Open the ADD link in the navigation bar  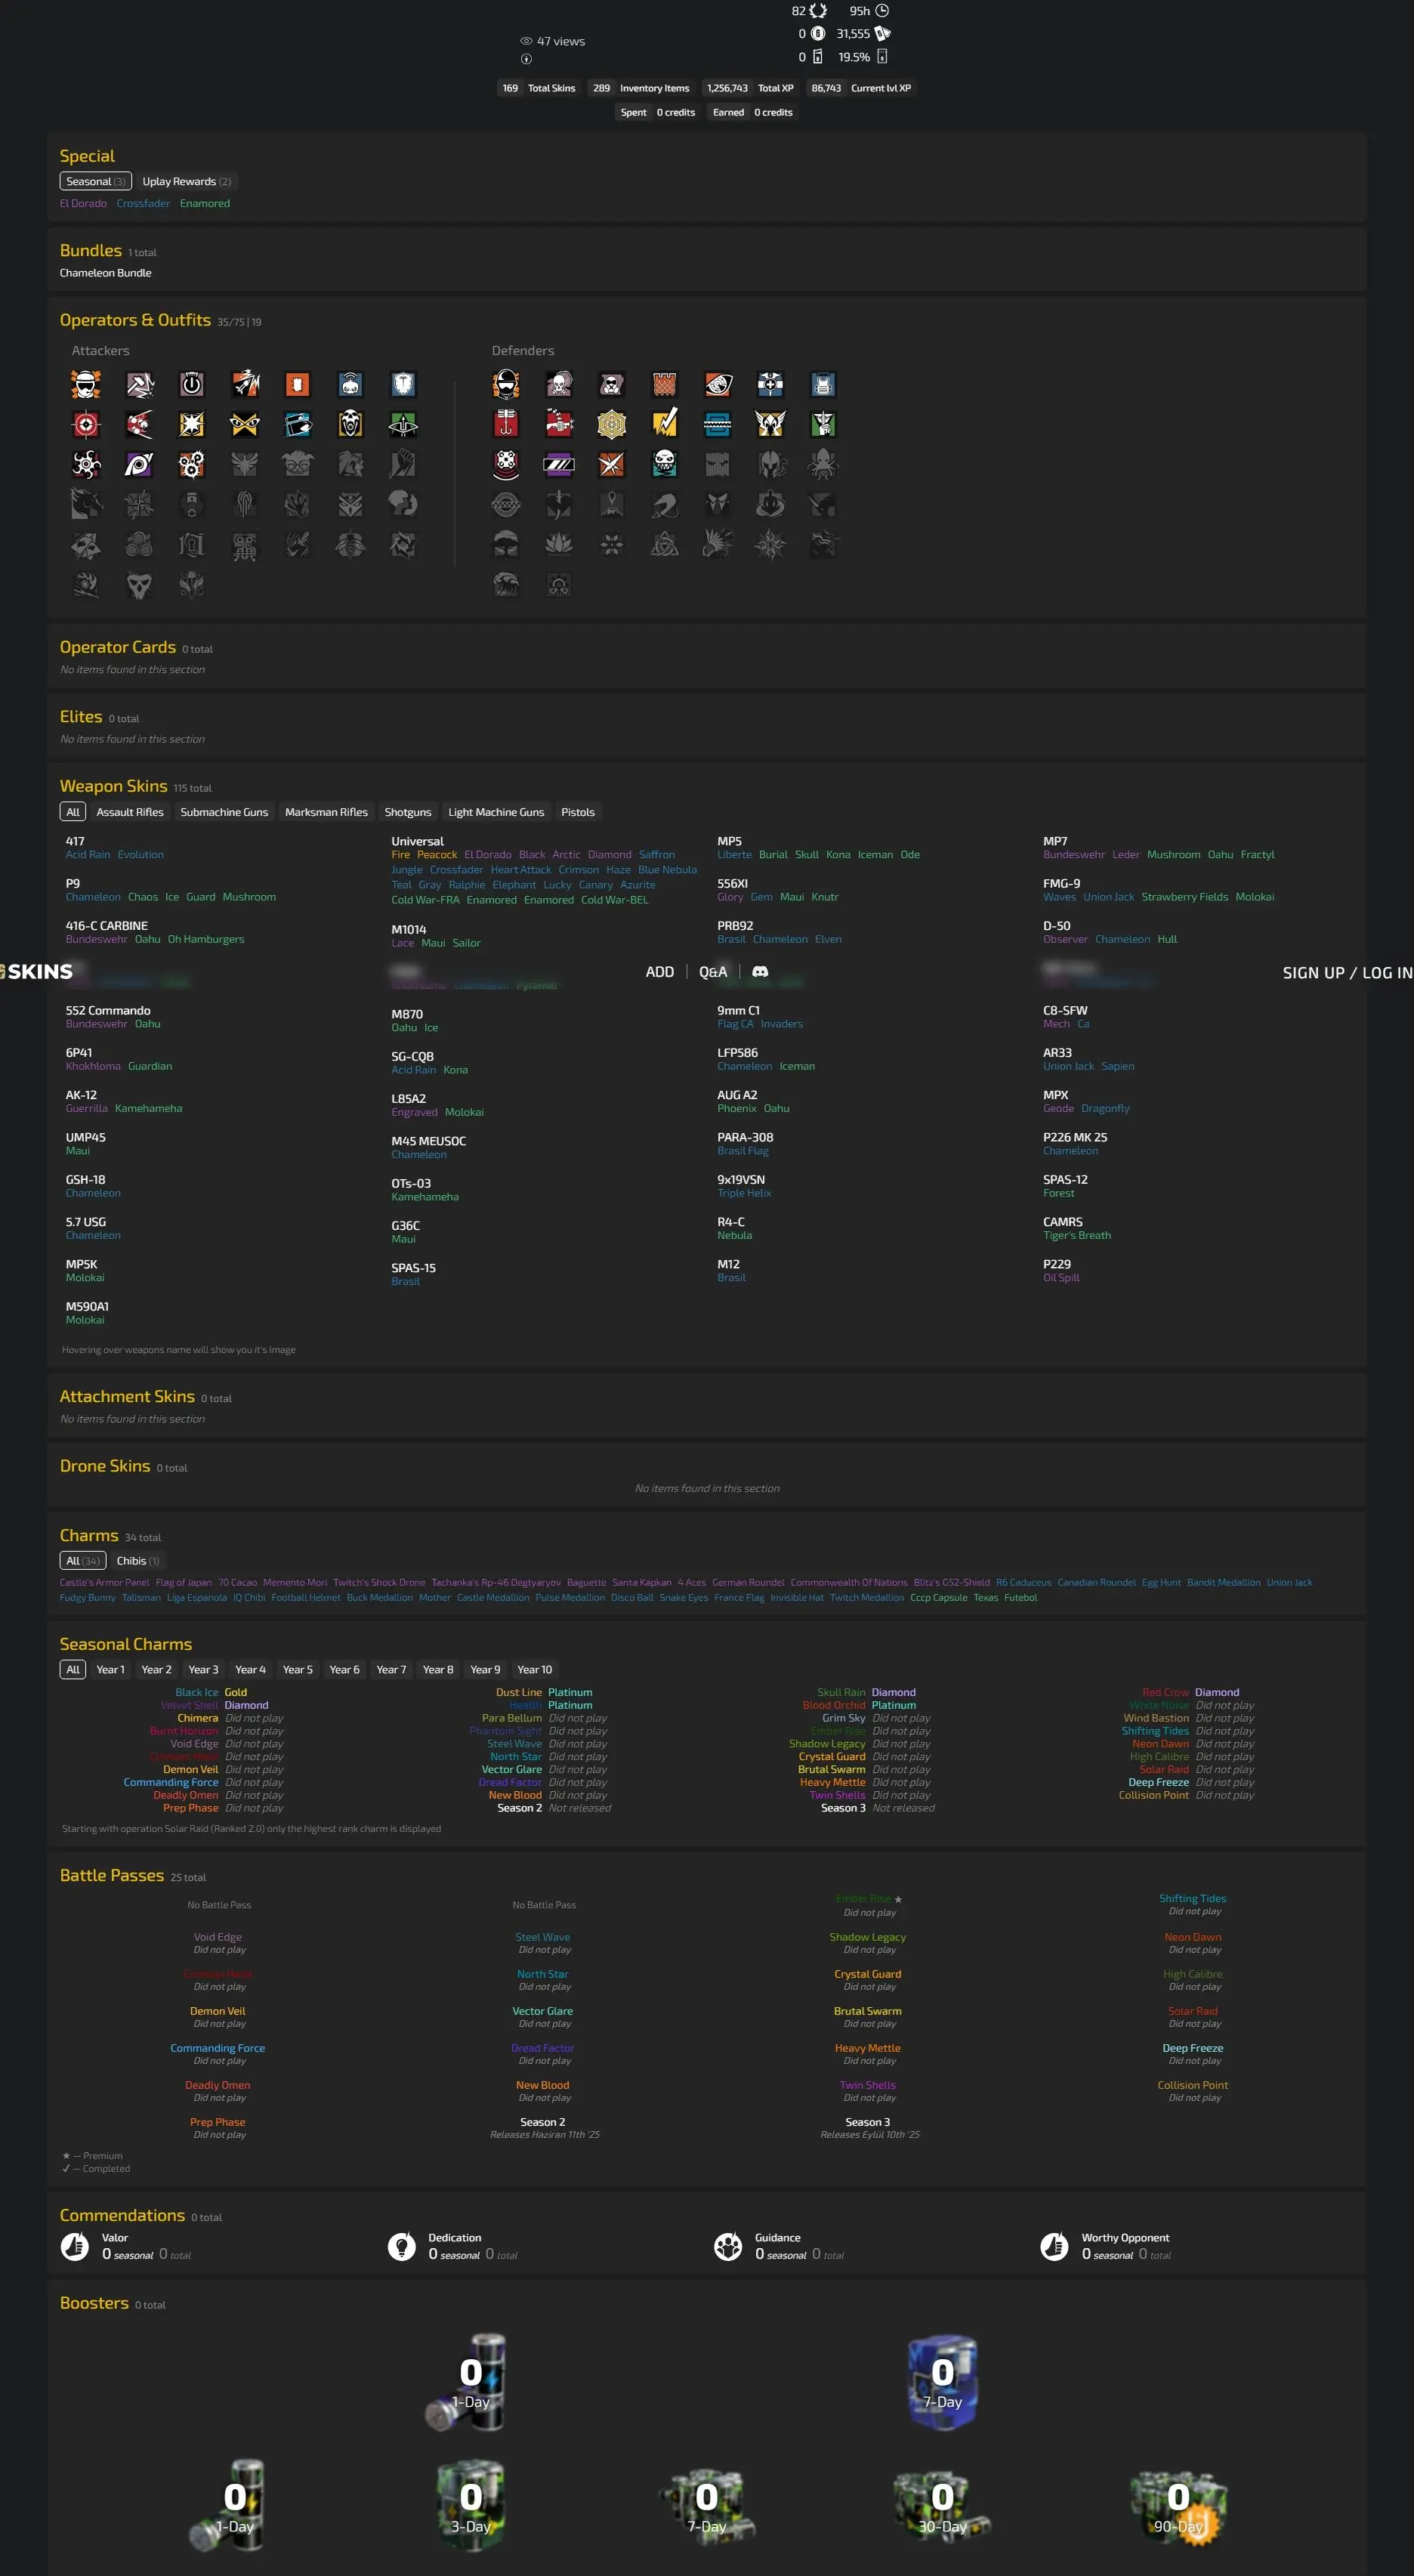(x=659, y=972)
